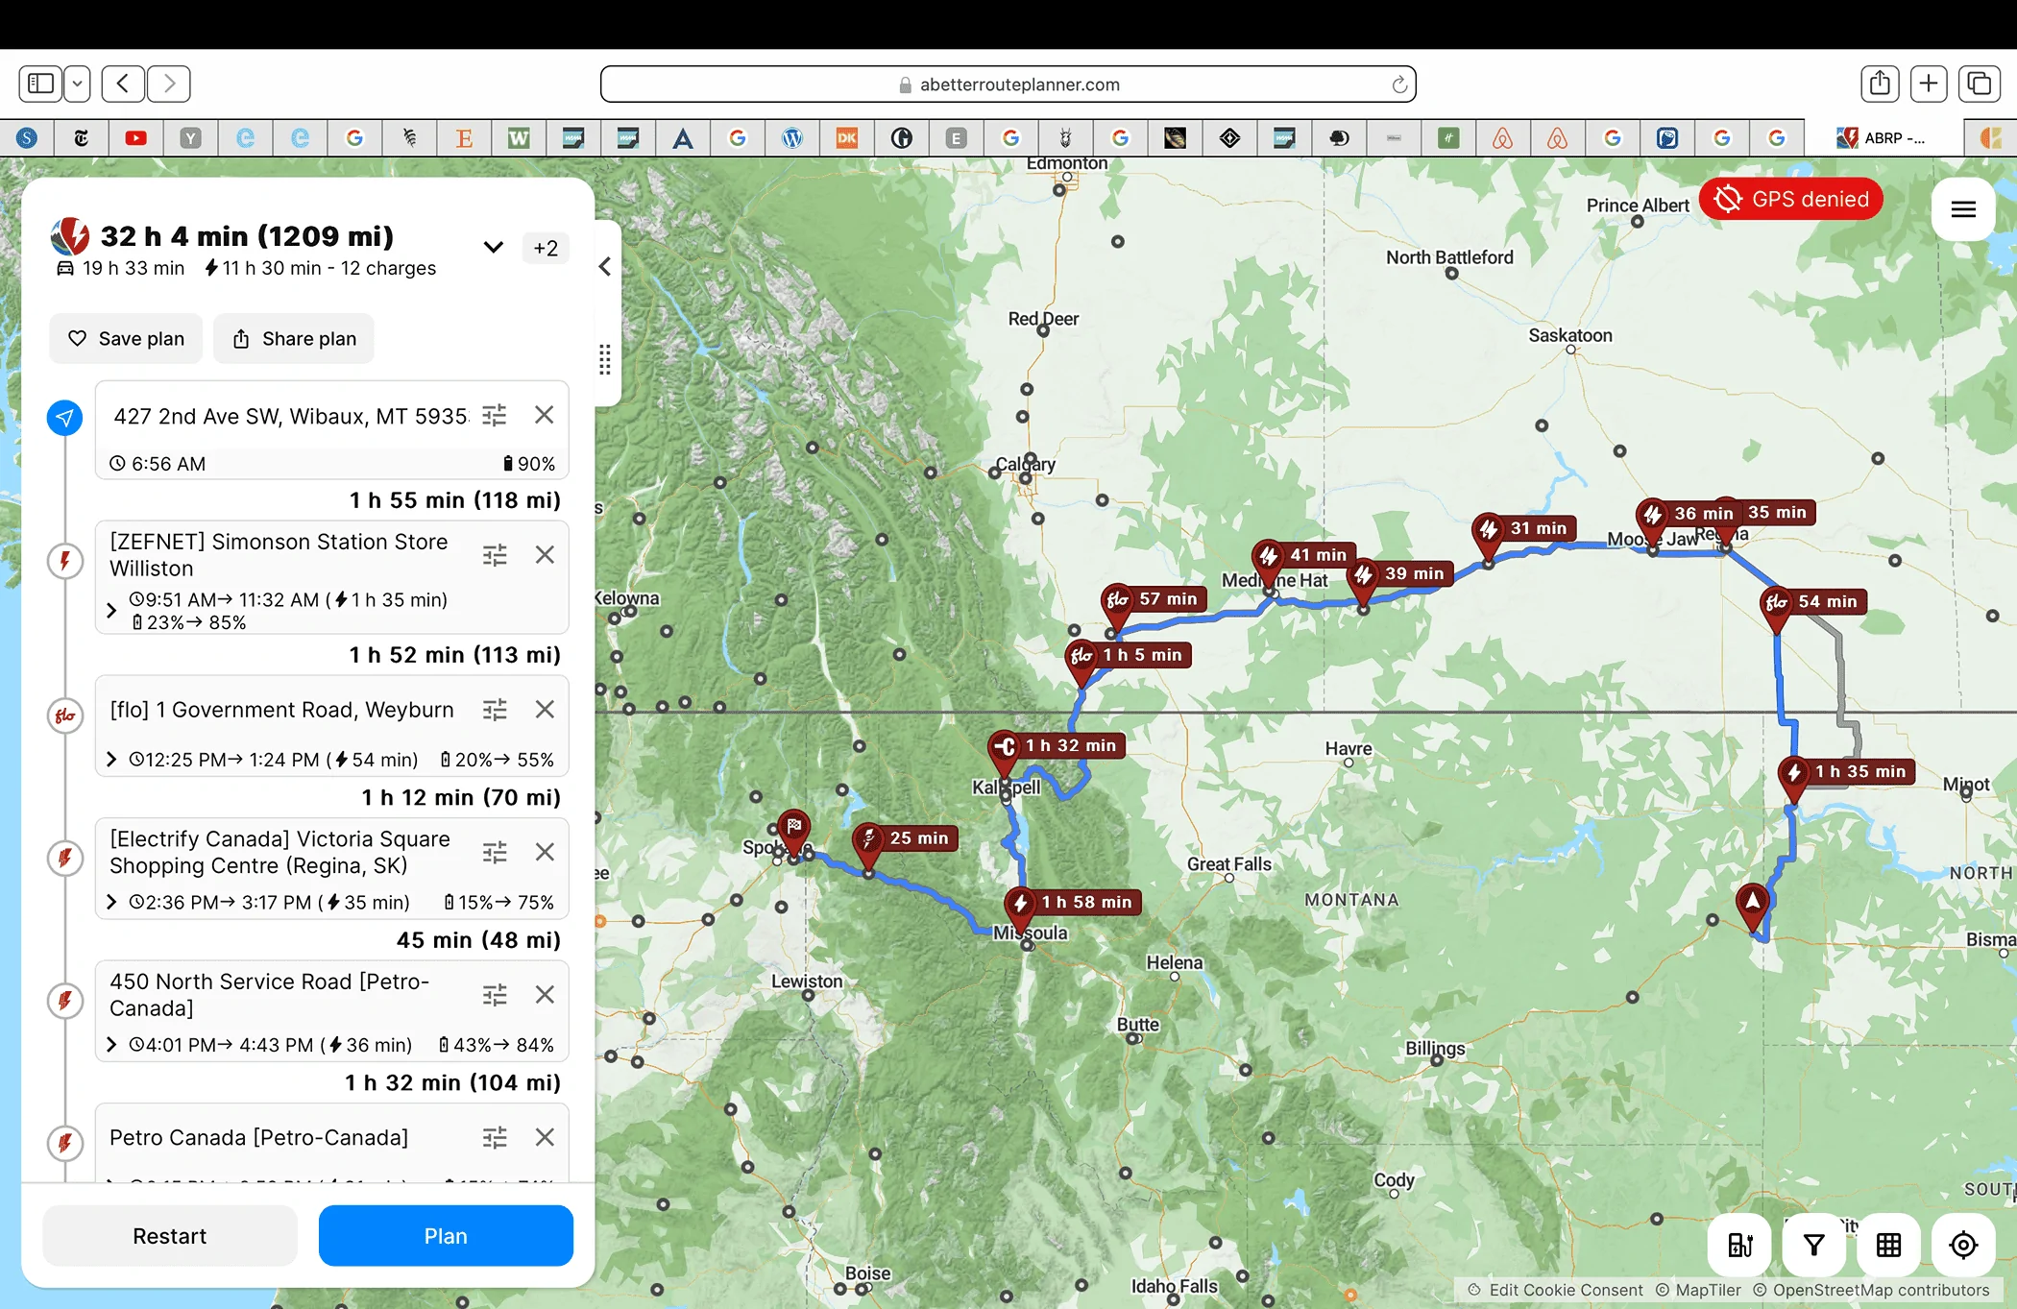Screen dimensions: 2017x1309
Task: Remove the 1 Government Road Weyburn stop
Action: tap(545, 710)
